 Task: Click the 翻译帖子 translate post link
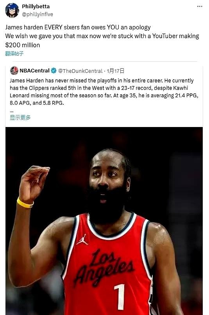(x=14, y=54)
